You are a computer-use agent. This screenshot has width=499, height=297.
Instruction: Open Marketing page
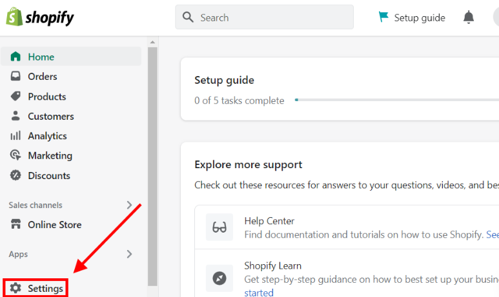(x=50, y=156)
